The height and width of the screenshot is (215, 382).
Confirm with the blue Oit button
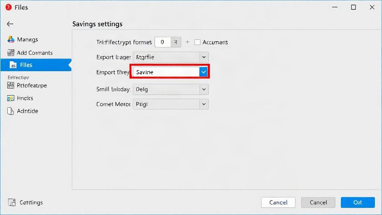(x=358, y=202)
